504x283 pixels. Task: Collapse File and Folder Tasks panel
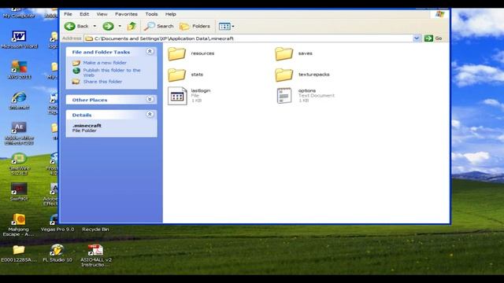150,51
